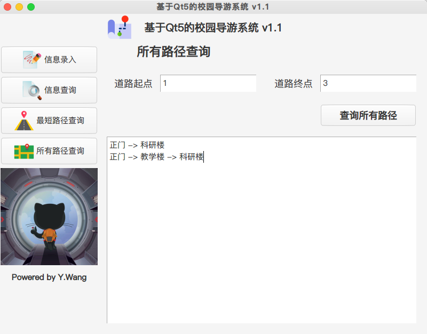The image size is (427, 334).
Task: Click the magnifier icon on 信息查询 button
Action: click(33, 90)
